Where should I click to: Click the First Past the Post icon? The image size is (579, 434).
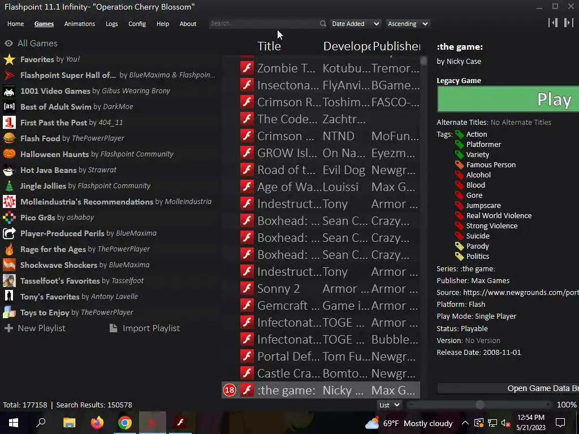tap(9, 123)
